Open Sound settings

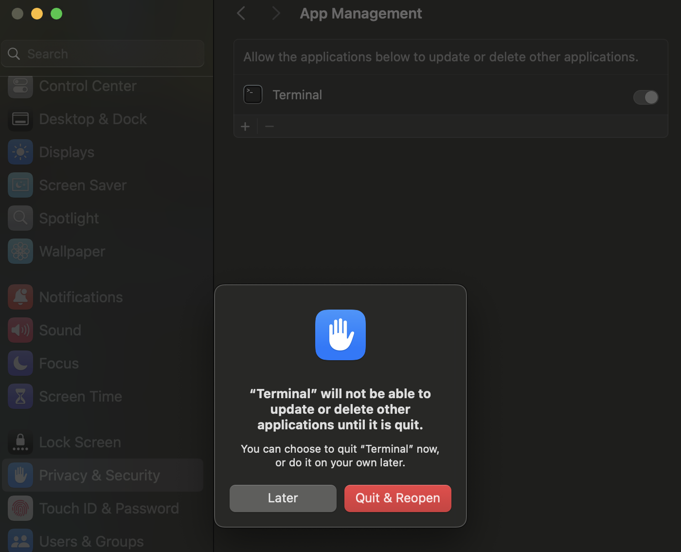click(103, 330)
